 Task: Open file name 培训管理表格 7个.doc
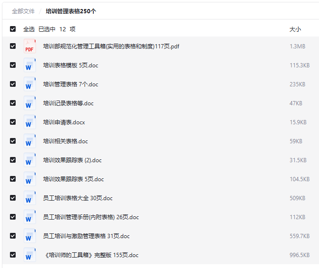tap(71, 84)
